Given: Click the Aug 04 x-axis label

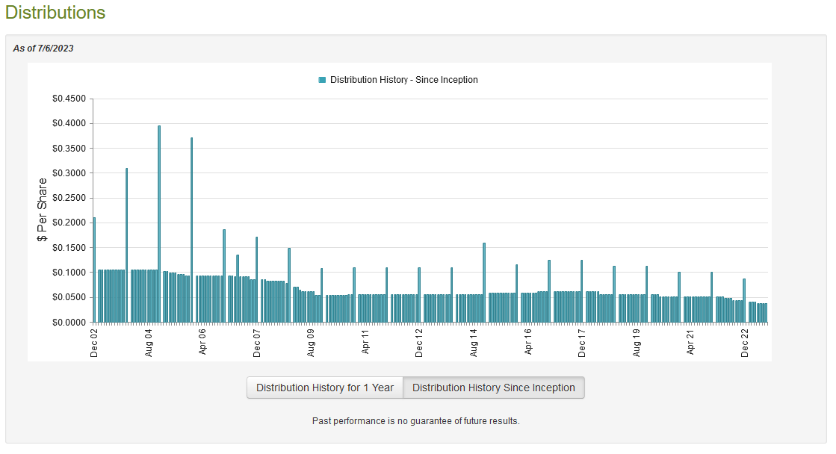Looking at the screenshot, I should tap(149, 342).
